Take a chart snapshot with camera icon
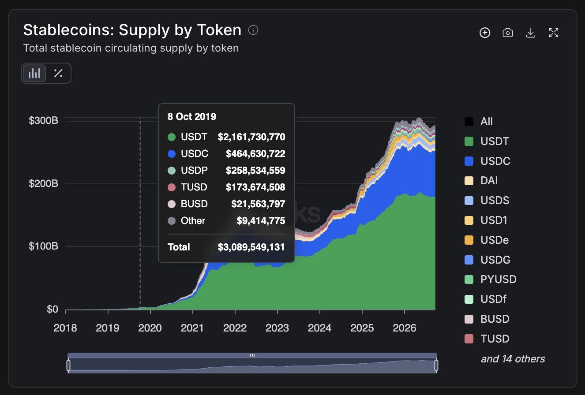Viewport: 585px width, 395px height. (508, 33)
